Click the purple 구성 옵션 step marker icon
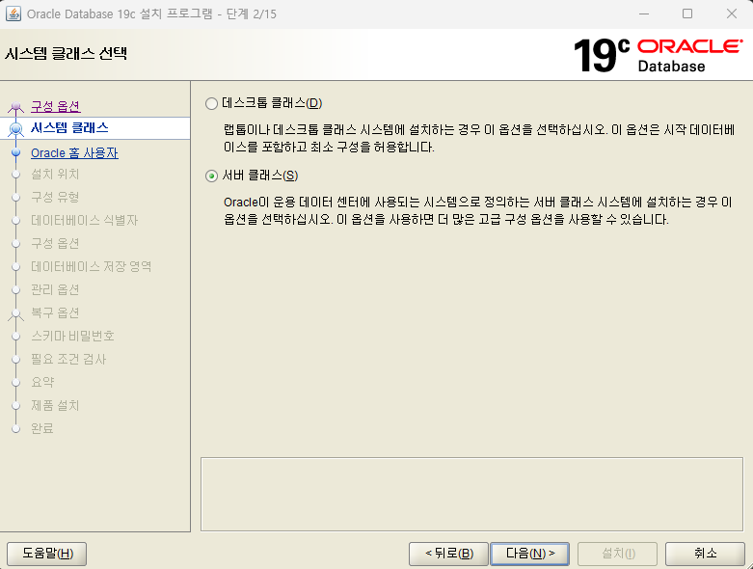Image resolution: width=753 pixels, height=569 pixels. pyautogui.click(x=15, y=107)
